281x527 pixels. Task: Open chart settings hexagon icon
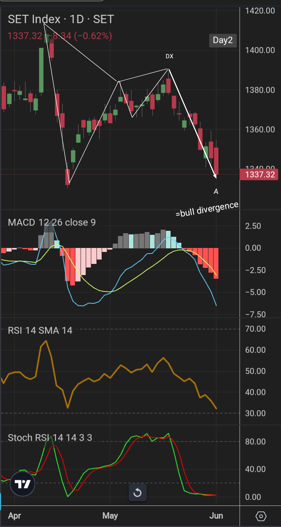coord(261,516)
